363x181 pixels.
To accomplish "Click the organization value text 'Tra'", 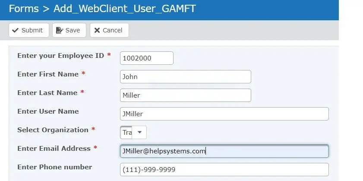I will pos(126,133).
